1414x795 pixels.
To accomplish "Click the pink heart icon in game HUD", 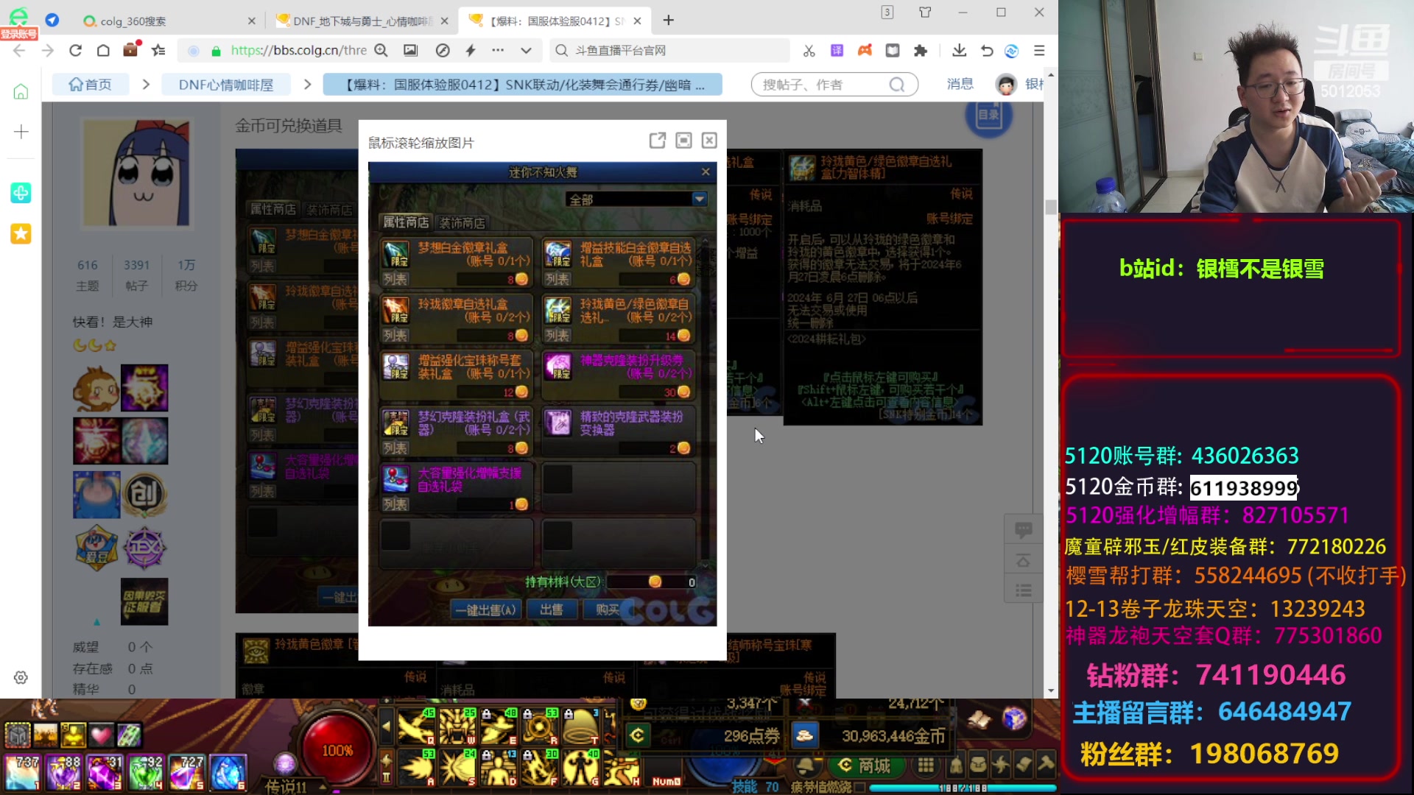I will point(101,734).
